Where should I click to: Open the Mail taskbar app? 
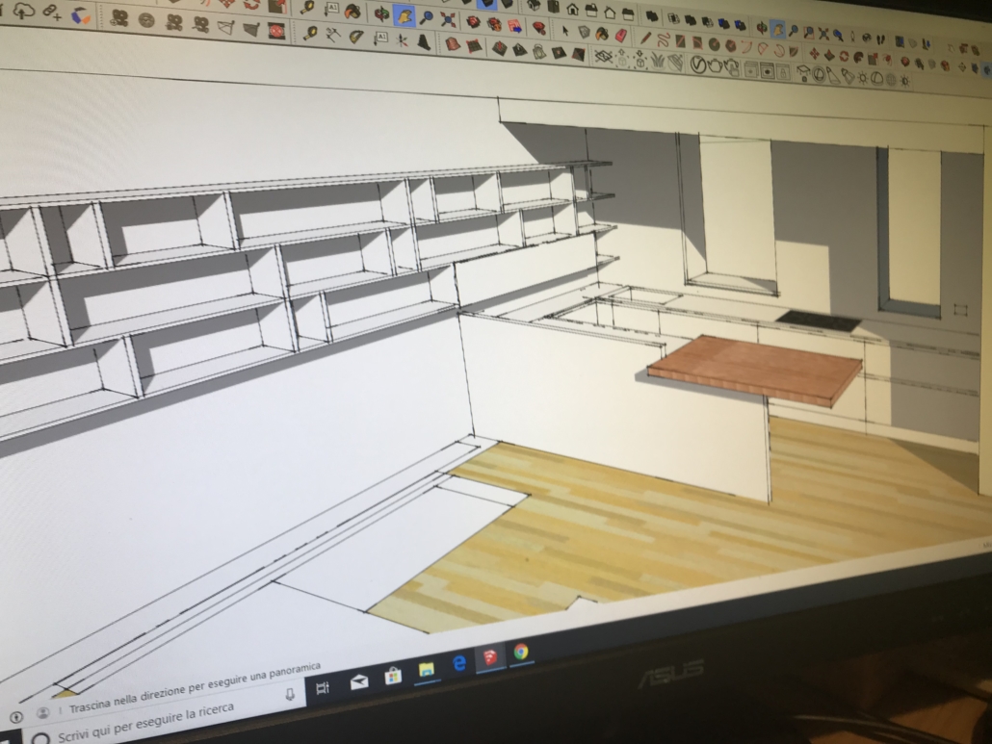[358, 681]
